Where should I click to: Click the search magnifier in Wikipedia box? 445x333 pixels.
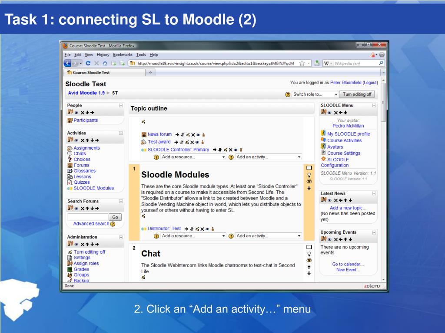pyautogui.click(x=381, y=63)
